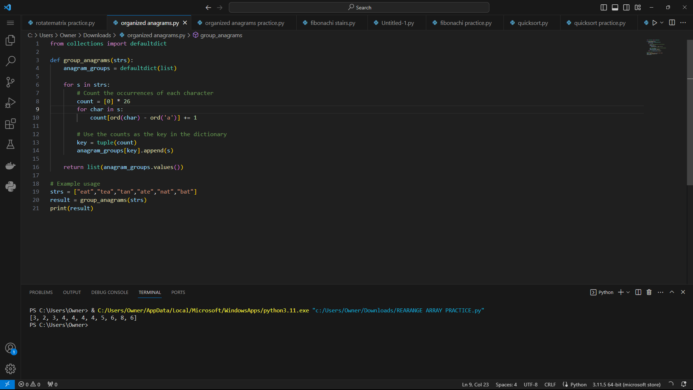
Task: Click the remote window indicator in status bar
Action: coord(7,384)
